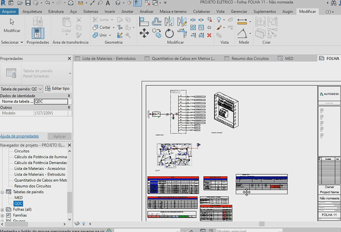This screenshot has width=341, height=232.
Task: Open the Sistemas ribbon tab
Action: 91,11
